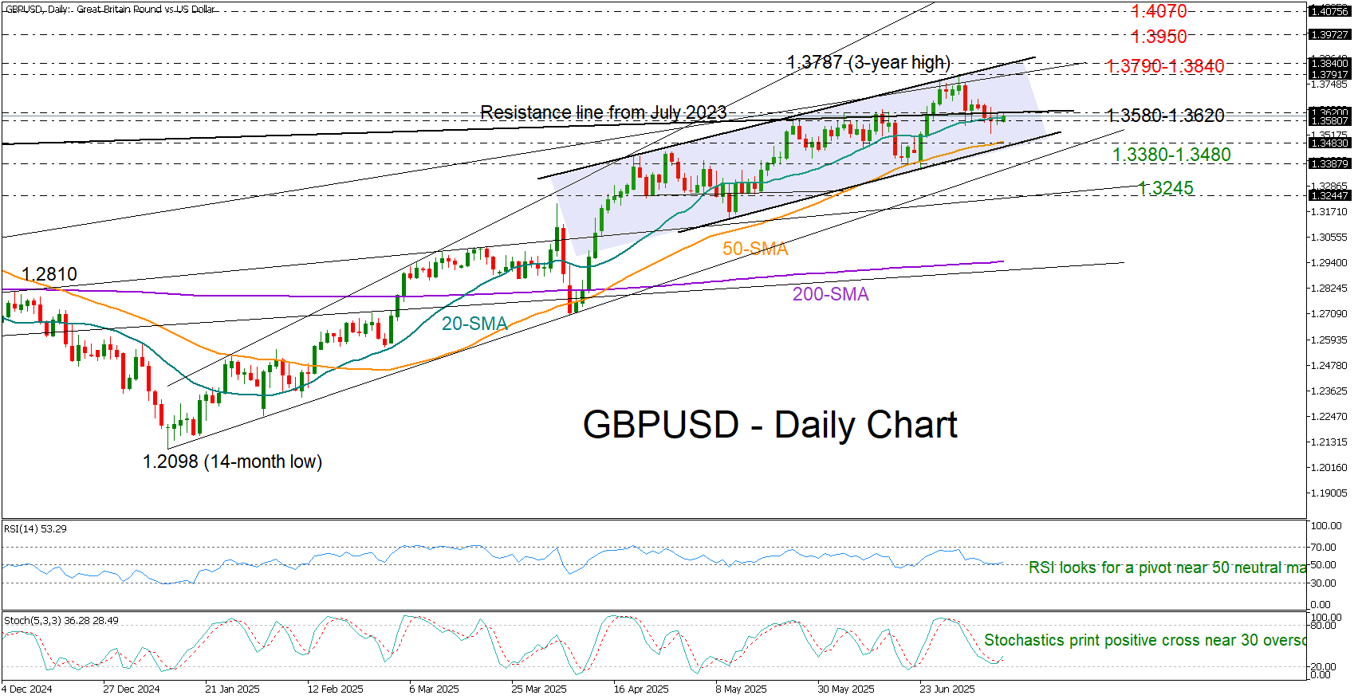Select the GBPUSD - Daily Chart heading

[770, 425]
